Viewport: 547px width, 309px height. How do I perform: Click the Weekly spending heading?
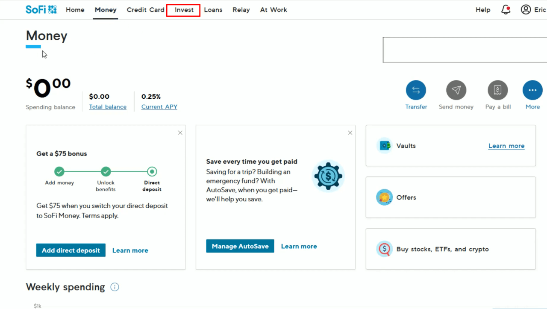(65, 287)
